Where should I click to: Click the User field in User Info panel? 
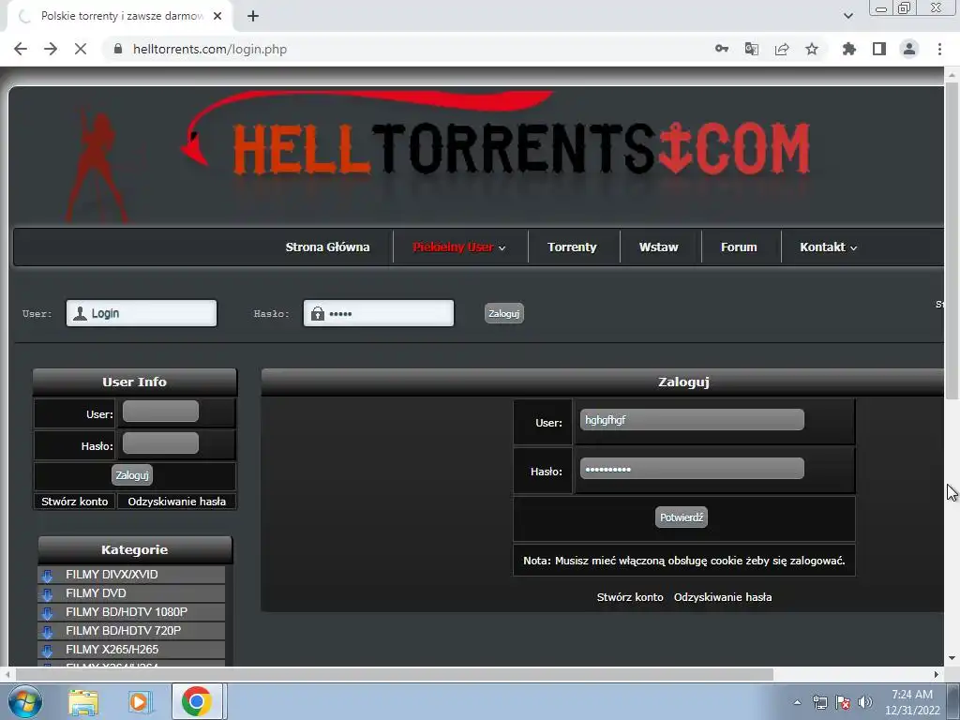[x=160, y=412]
